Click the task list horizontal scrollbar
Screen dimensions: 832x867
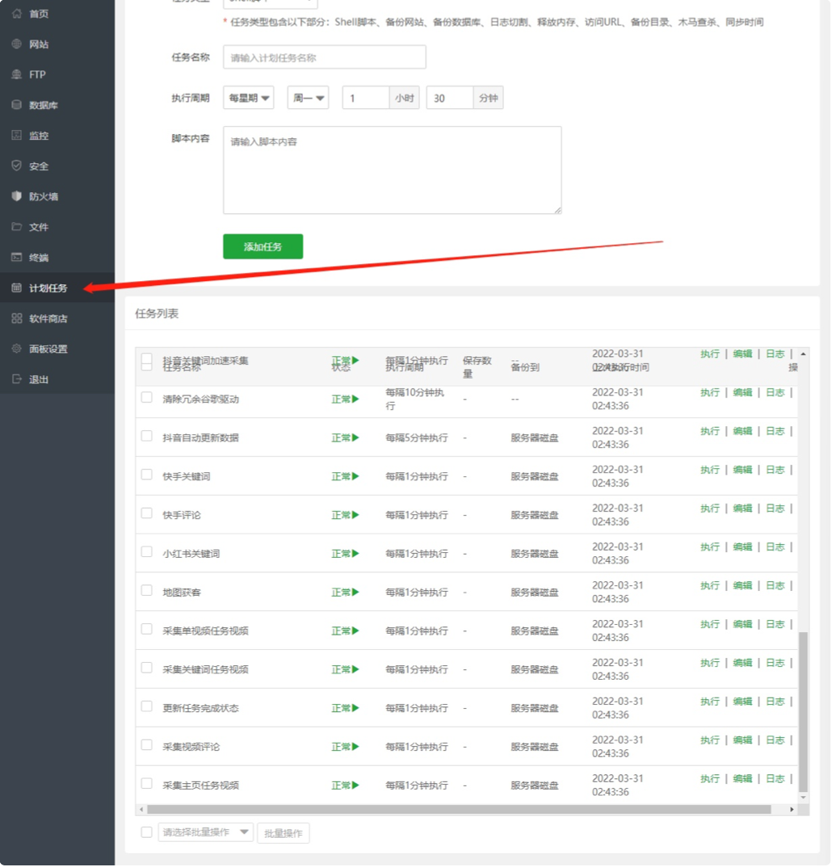[x=459, y=810]
